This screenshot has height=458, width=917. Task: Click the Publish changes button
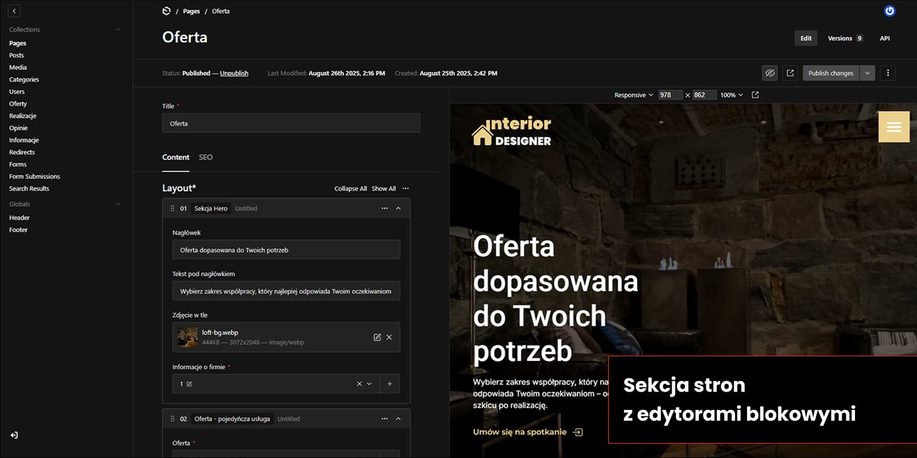pos(830,73)
